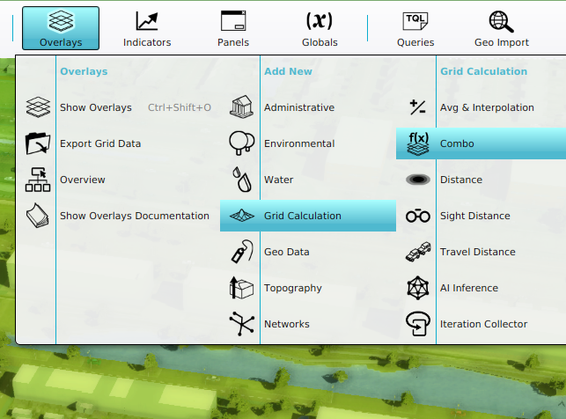Click the Networks graph icon

240,324
